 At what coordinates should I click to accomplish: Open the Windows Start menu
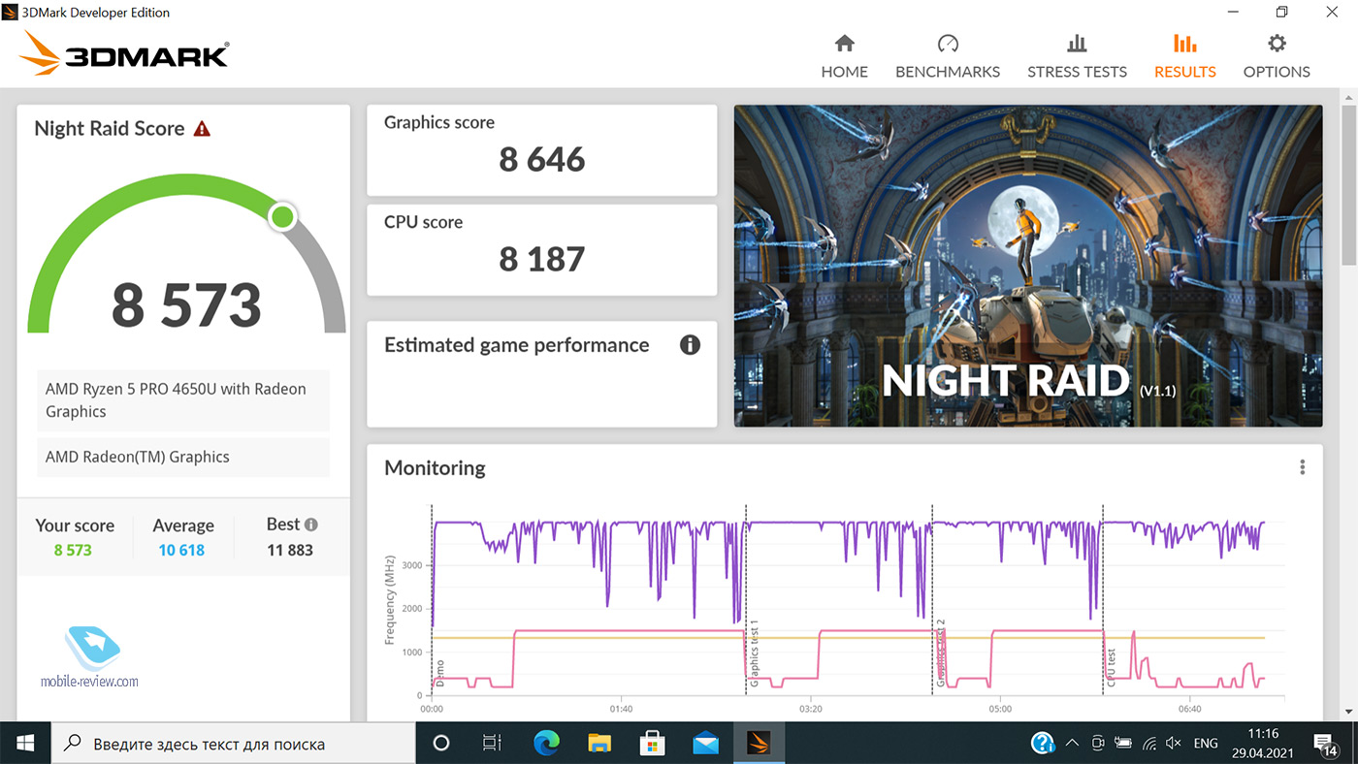point(25,744)
